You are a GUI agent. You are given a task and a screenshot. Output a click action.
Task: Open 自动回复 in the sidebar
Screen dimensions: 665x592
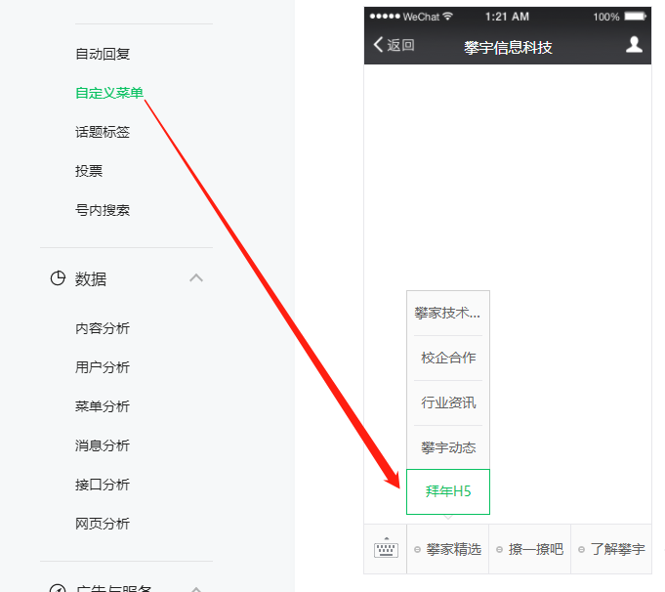point(103,54)
